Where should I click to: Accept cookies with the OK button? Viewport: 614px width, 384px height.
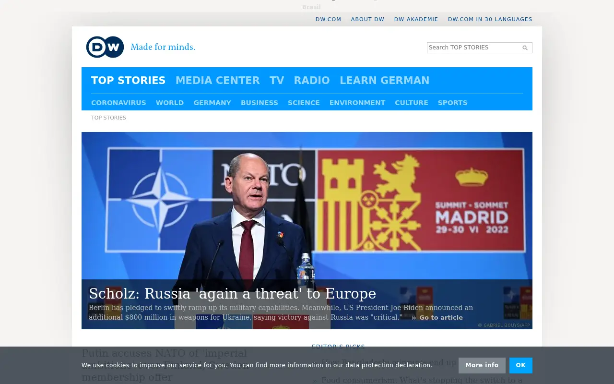(521, 365)
